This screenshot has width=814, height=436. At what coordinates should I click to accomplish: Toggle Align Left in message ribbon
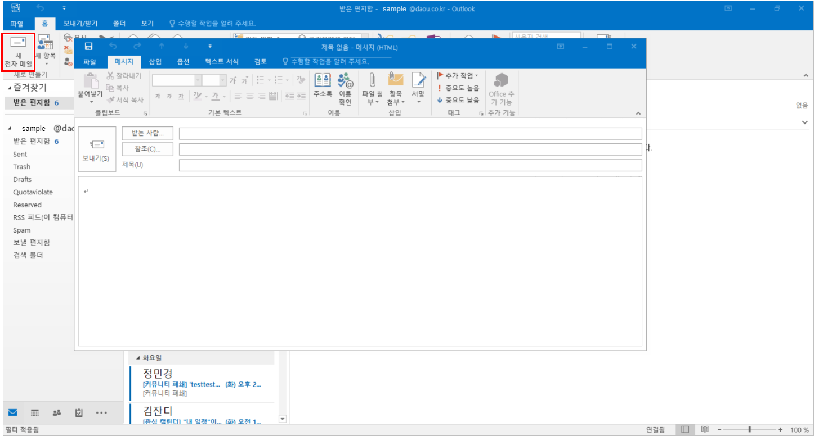click(x=238, y=96)
